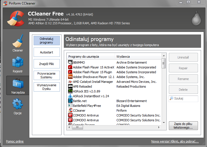Focus the Szukaj search field

point(183,99)
